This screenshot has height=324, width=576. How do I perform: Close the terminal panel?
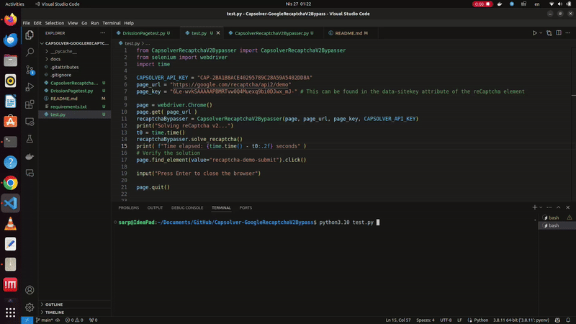[568, 207]
